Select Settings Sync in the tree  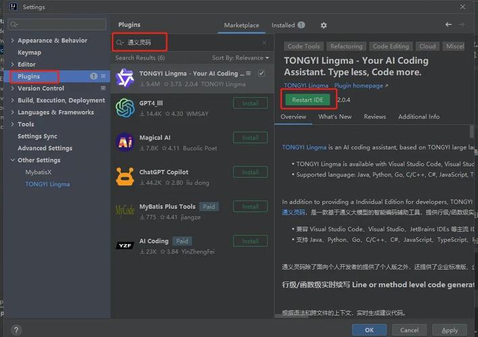37,136
